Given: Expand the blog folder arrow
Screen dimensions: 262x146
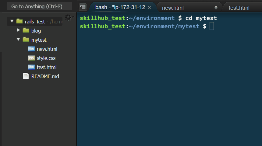Looking at the screenshot, I should [18, 30].
